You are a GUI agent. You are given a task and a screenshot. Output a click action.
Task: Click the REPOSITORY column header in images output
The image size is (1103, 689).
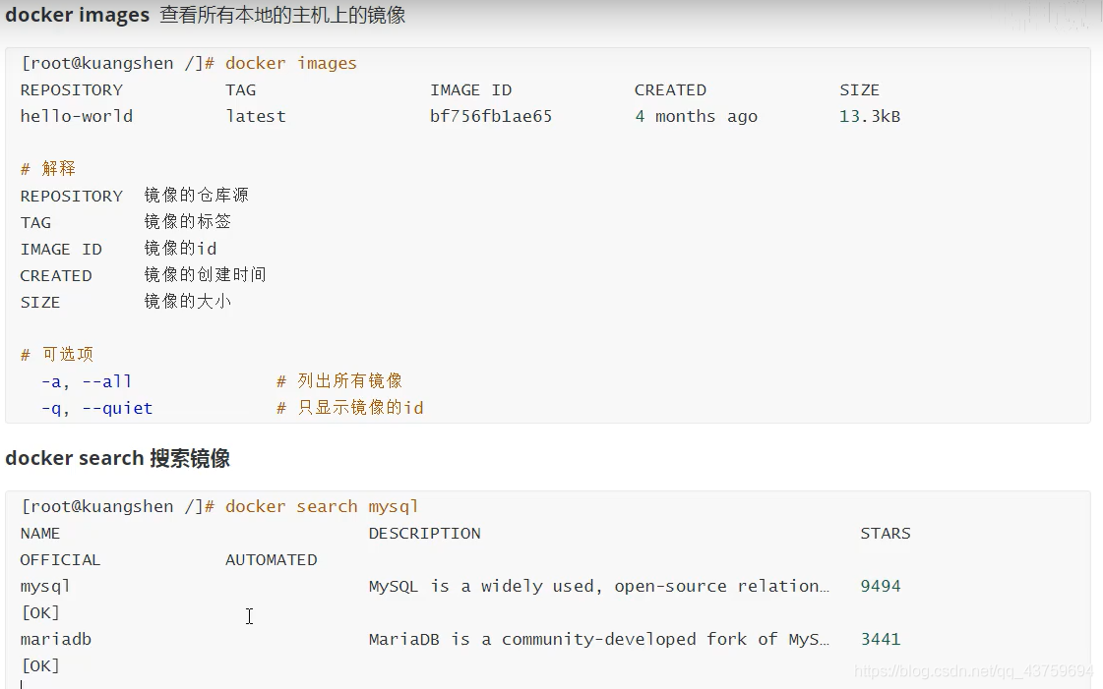(x=71, y=89)
